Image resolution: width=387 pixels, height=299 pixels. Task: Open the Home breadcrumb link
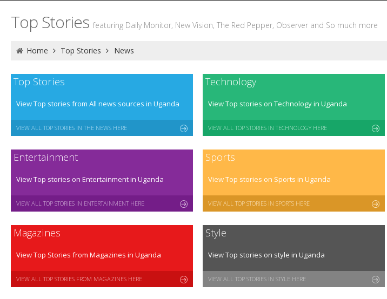pos(37,51)
